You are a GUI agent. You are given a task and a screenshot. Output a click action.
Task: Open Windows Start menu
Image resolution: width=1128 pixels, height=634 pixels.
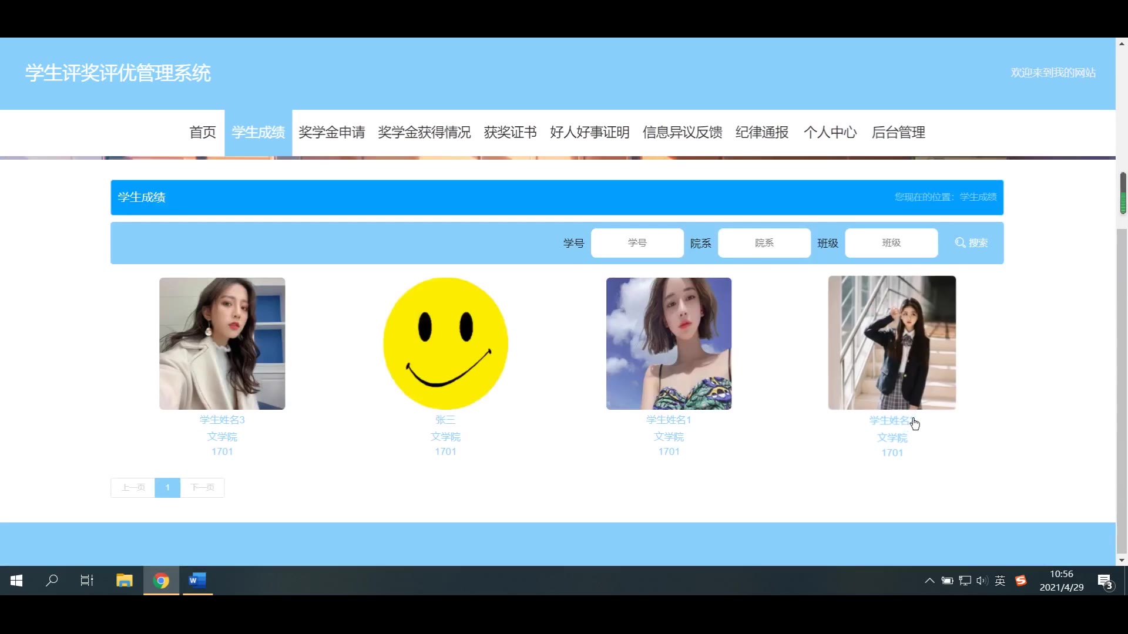click(16, 581)
